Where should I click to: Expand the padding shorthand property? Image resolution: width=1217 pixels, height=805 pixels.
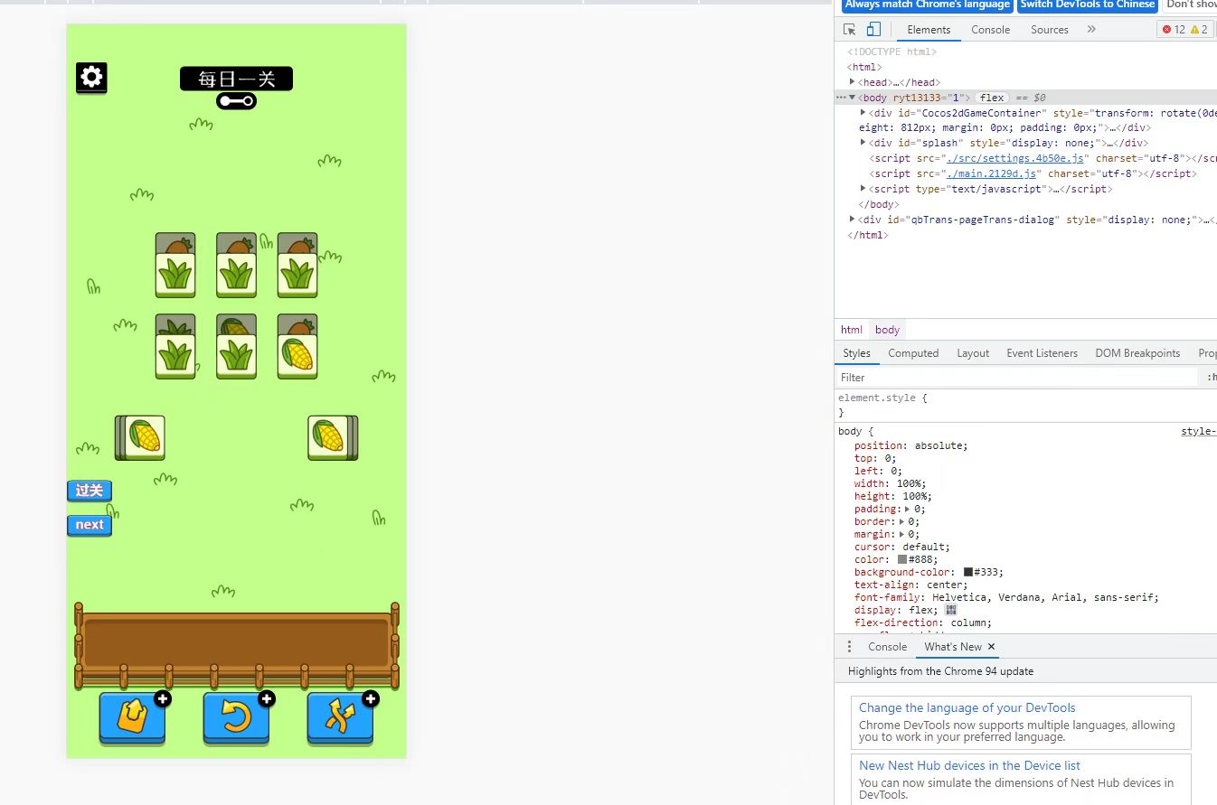[908, 509]
